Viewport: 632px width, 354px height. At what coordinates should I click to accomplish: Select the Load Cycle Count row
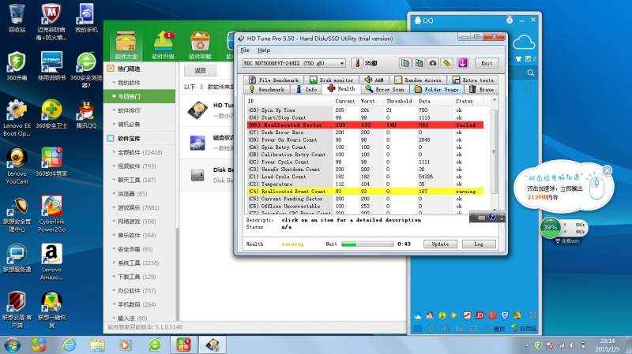pyautogui.click(x=365, y=177)
